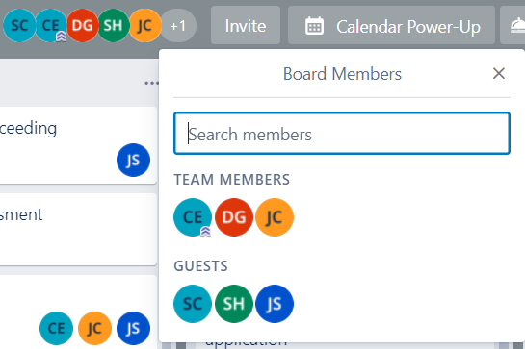Image resolution: width=525 pixels, height=349 pixels.
Task: Click the CE admin avatar in header
Action: (51, 26)
